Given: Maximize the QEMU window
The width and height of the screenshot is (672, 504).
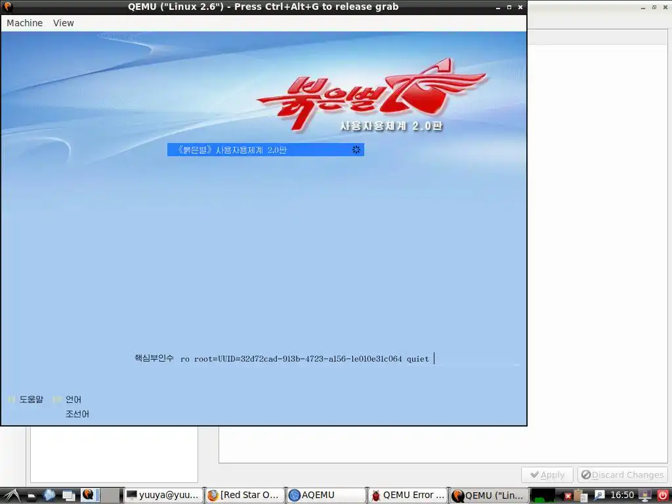Looking at the screenshot, I should [x=509, y=7].
